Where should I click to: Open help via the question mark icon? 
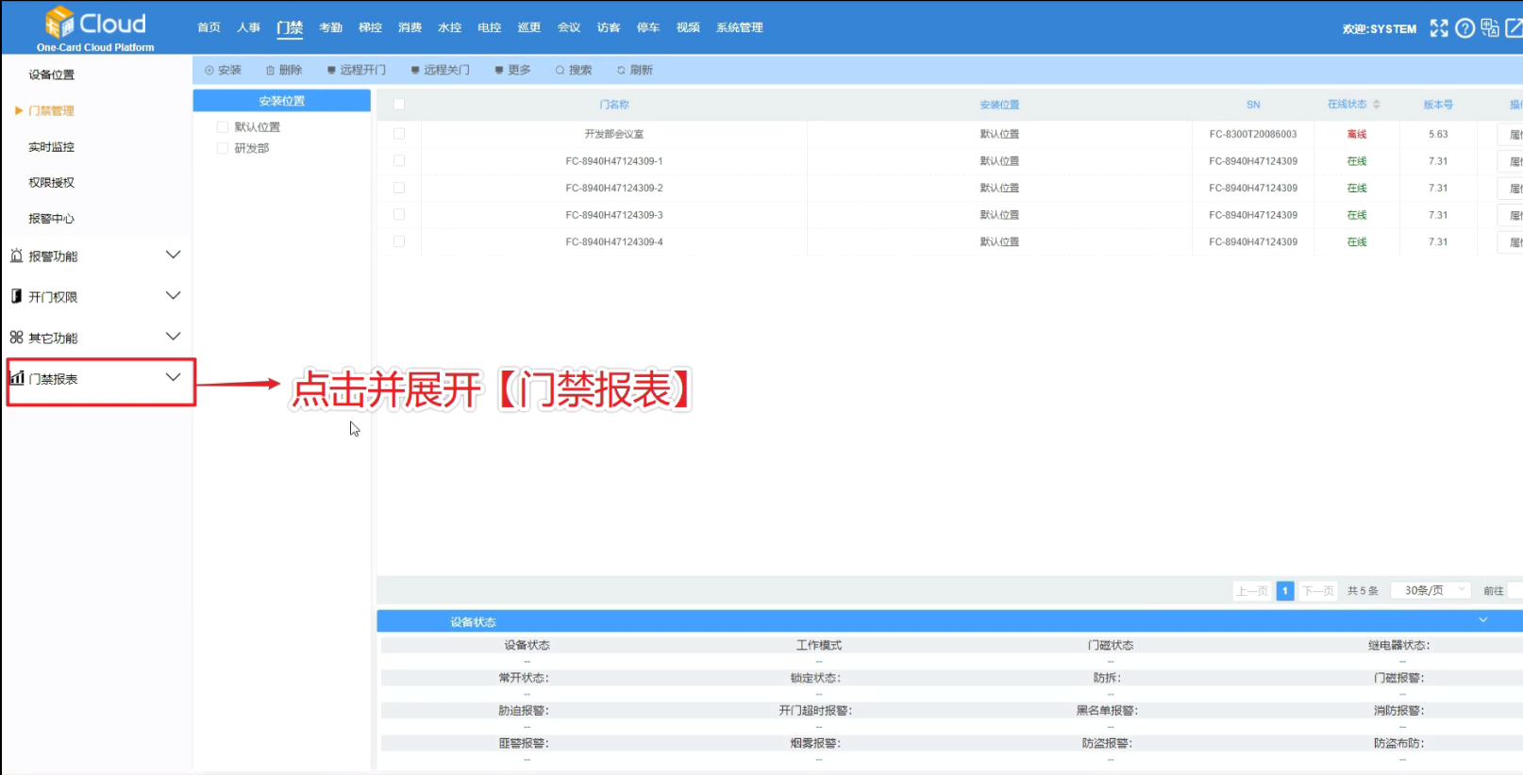click(x=1464, y=28)
